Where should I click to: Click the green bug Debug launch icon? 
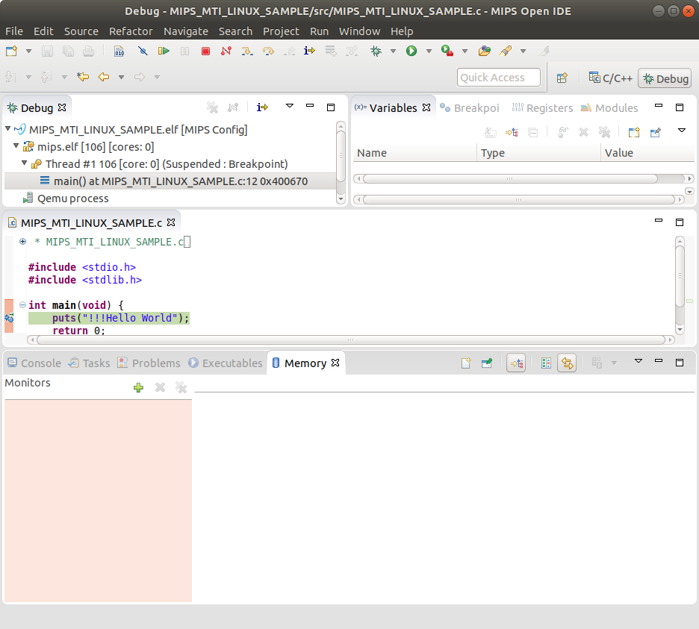pyautogui.click(x=376, y=51)
